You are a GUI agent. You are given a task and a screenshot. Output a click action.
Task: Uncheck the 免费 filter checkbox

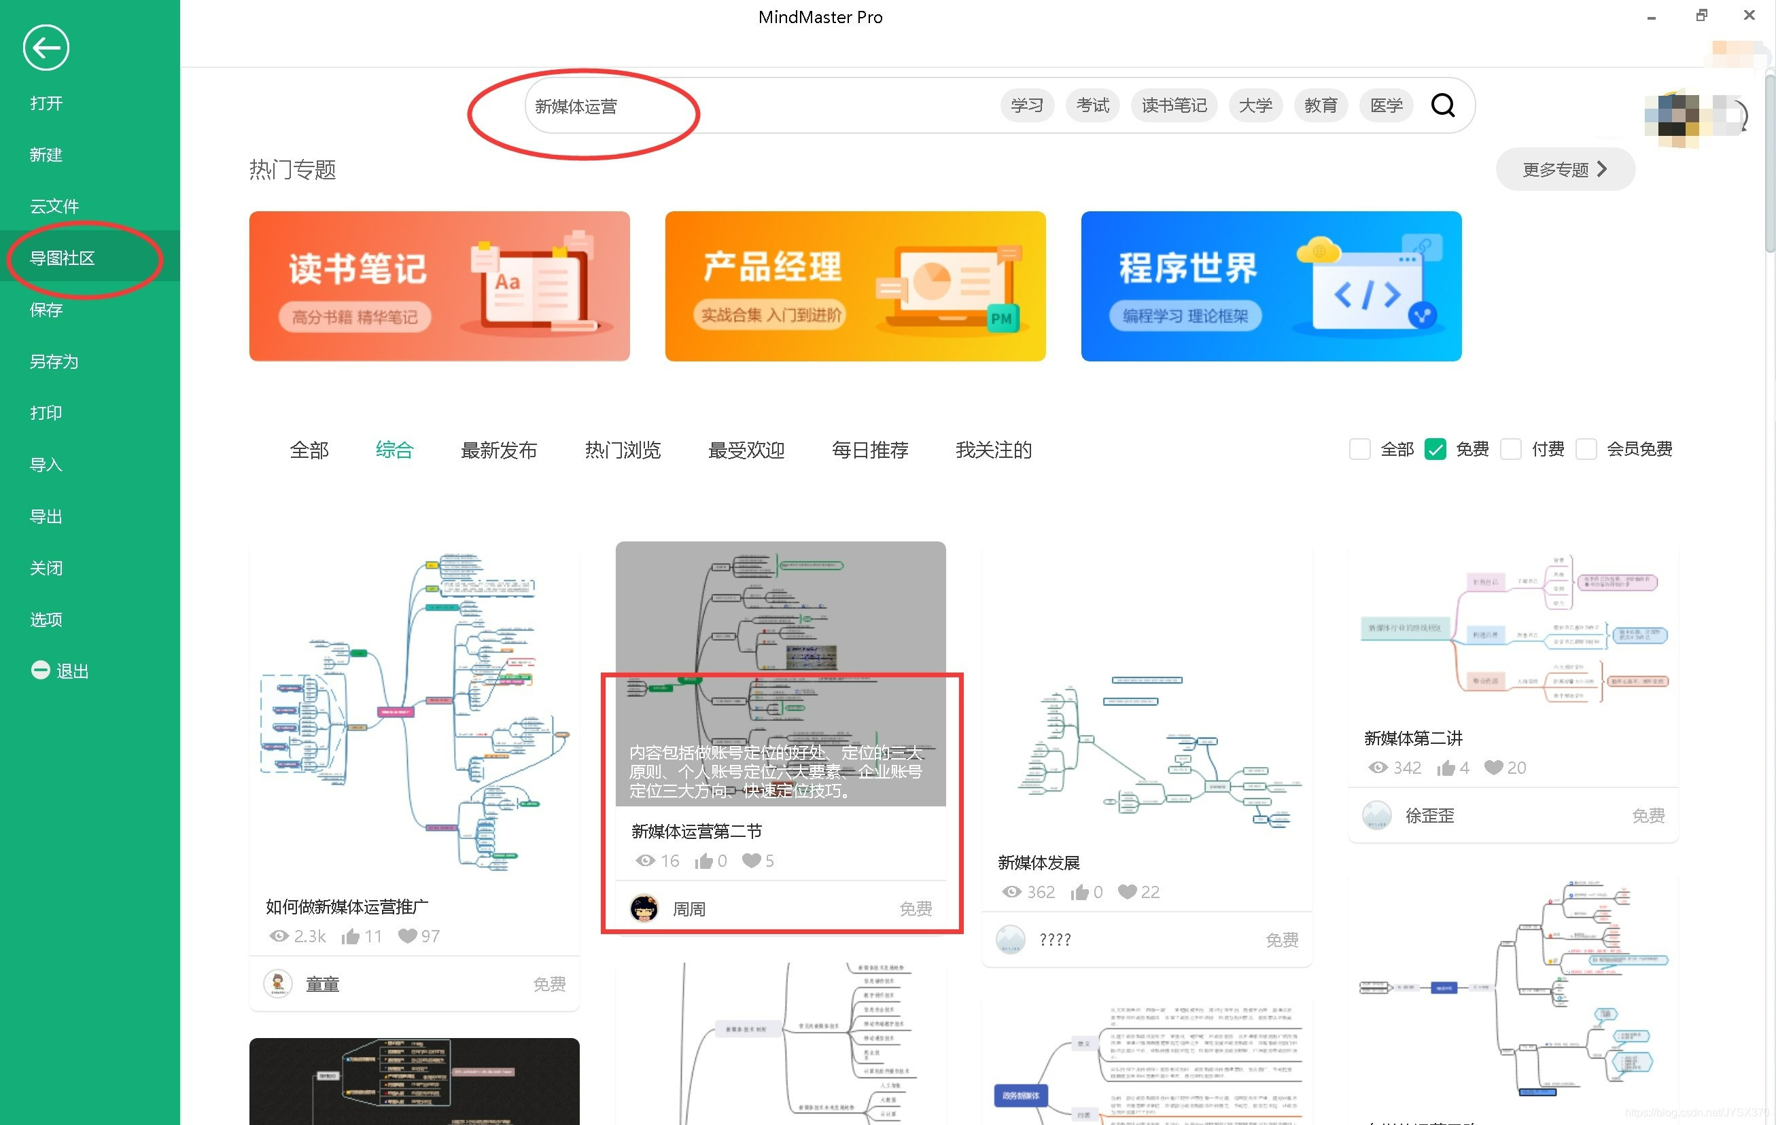click(x=1435, y=449)
